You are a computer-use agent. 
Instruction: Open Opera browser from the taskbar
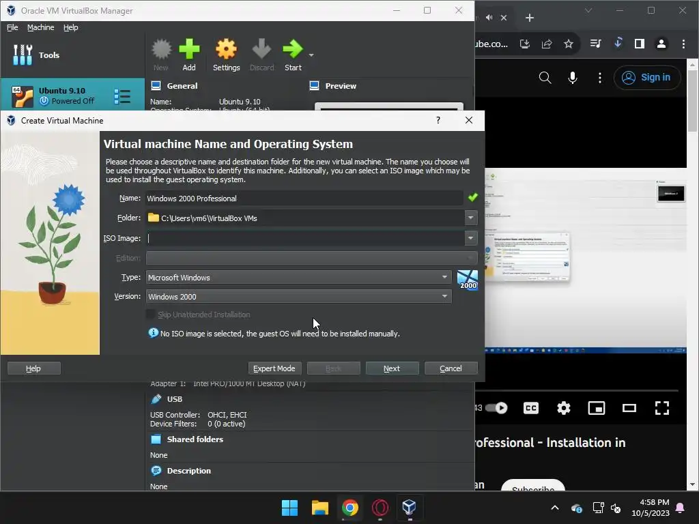(x=380, y=508)
